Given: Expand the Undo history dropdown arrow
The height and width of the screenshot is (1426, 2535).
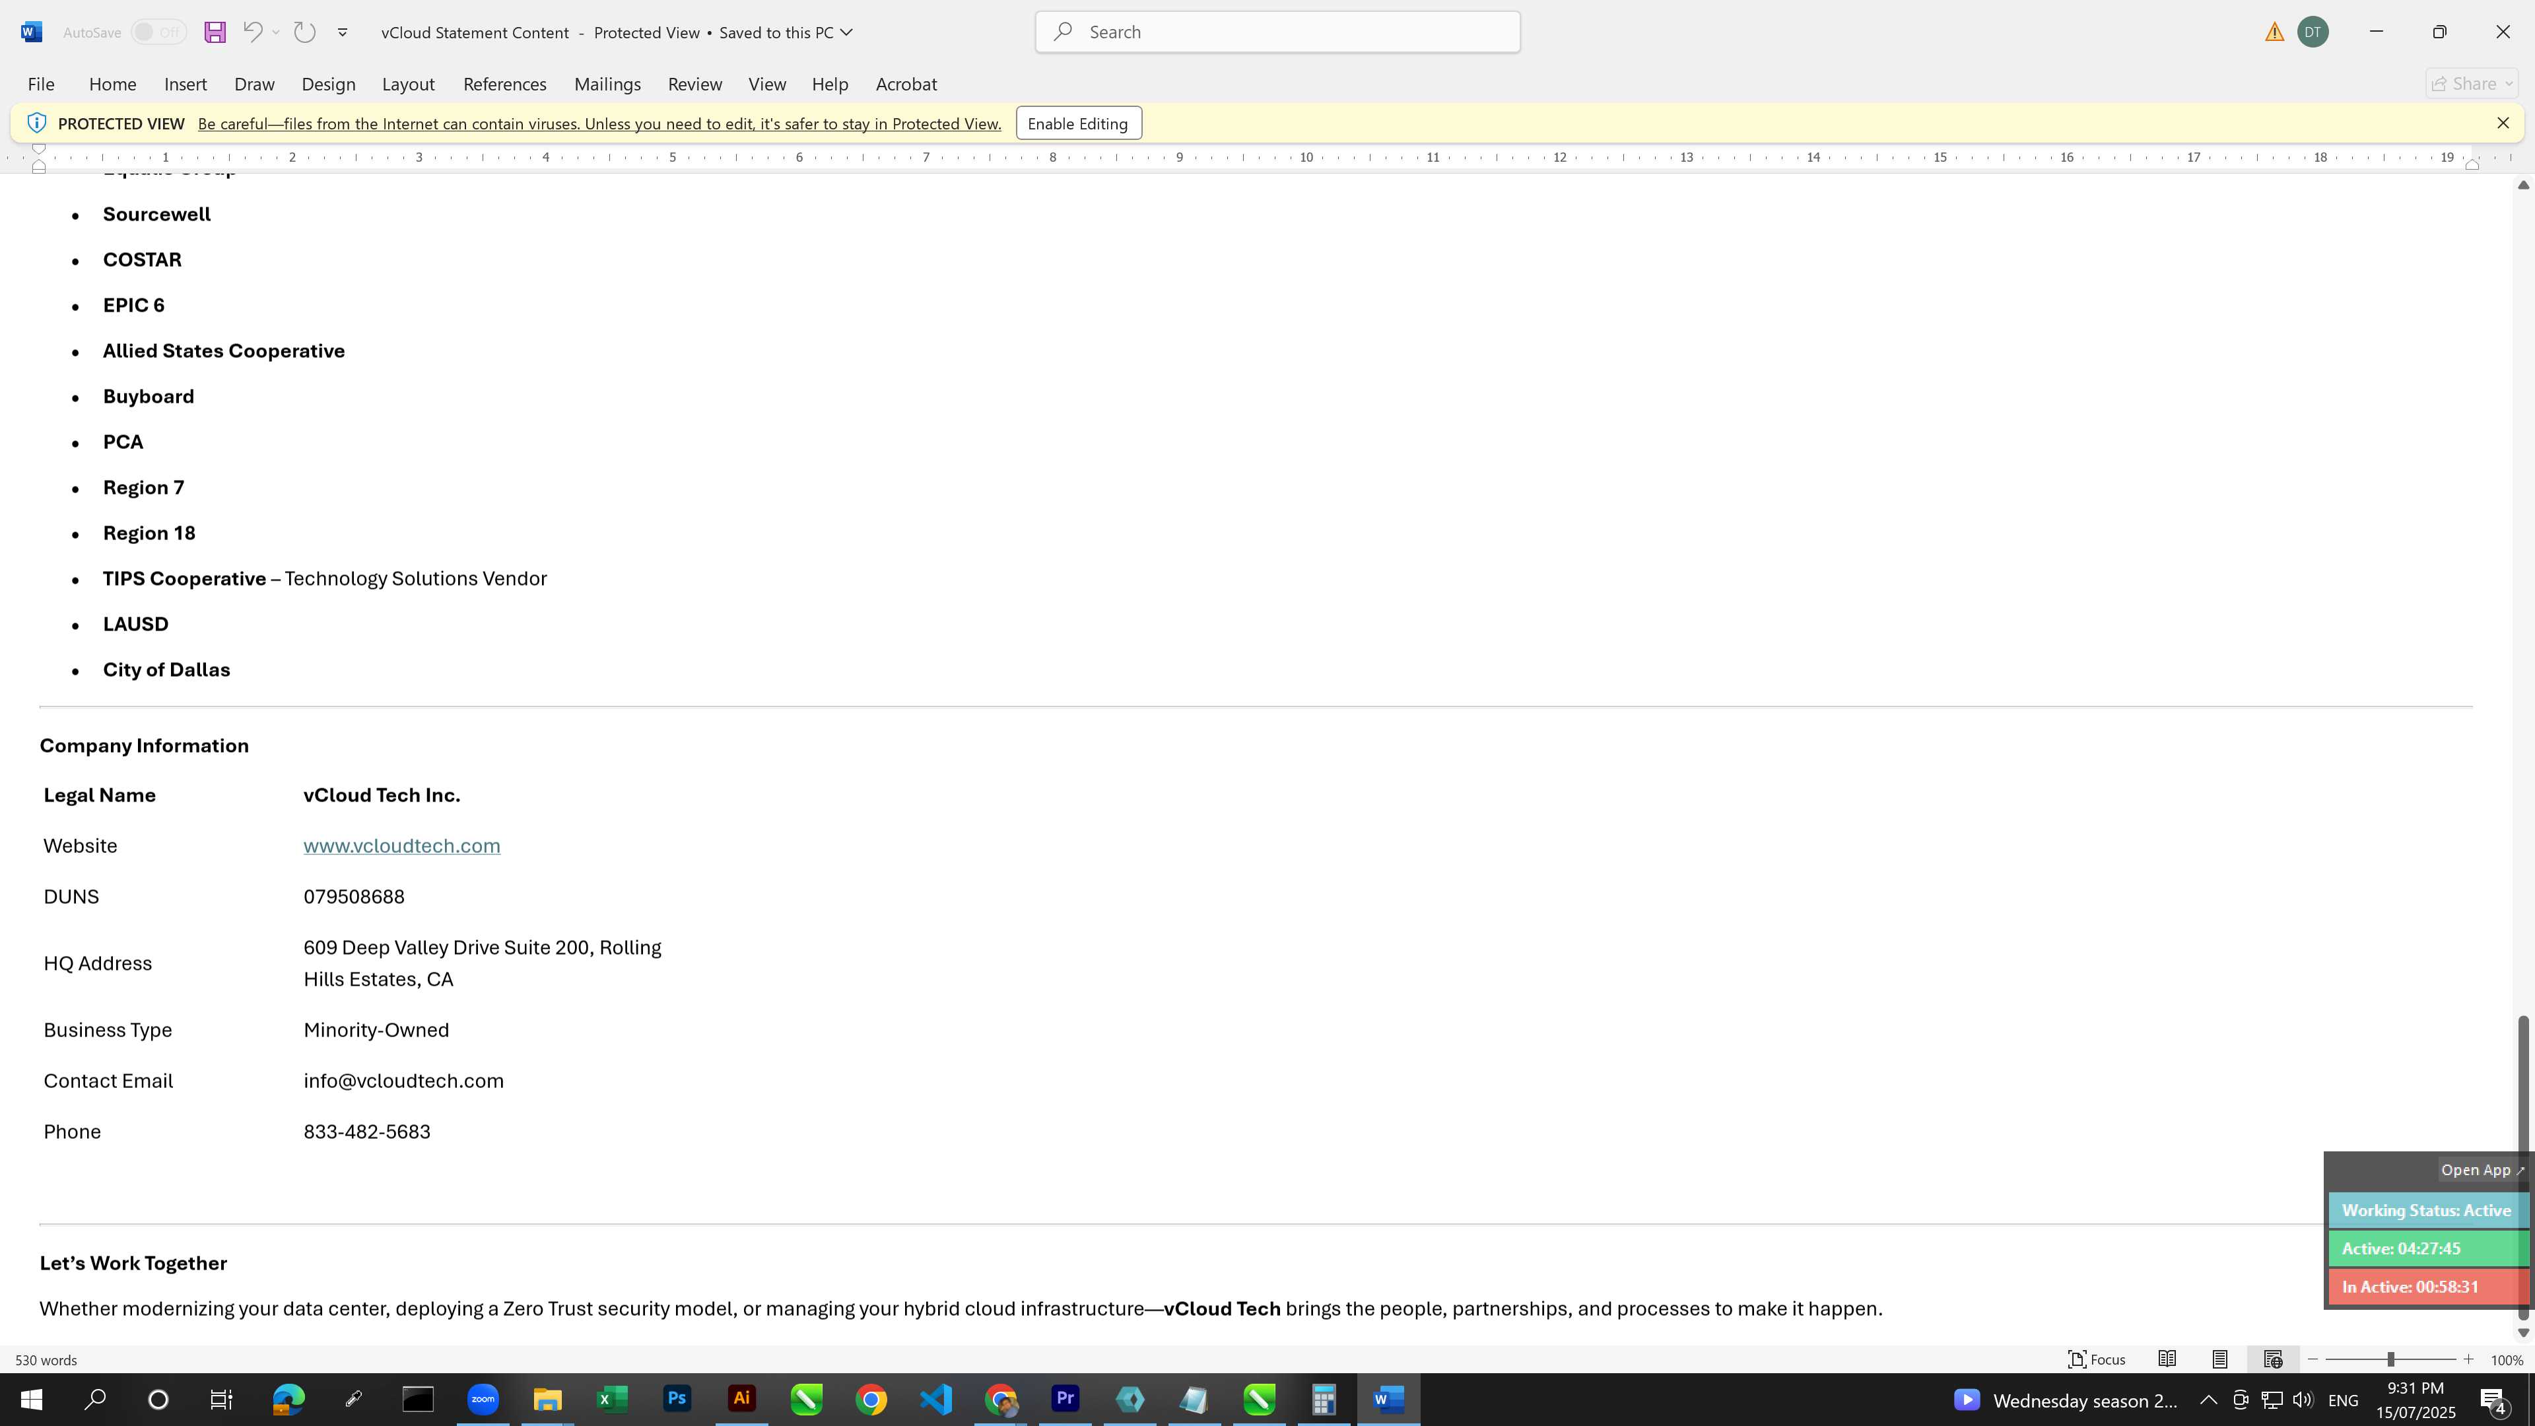Looking at the screenshot, I should tap(275, 32).
